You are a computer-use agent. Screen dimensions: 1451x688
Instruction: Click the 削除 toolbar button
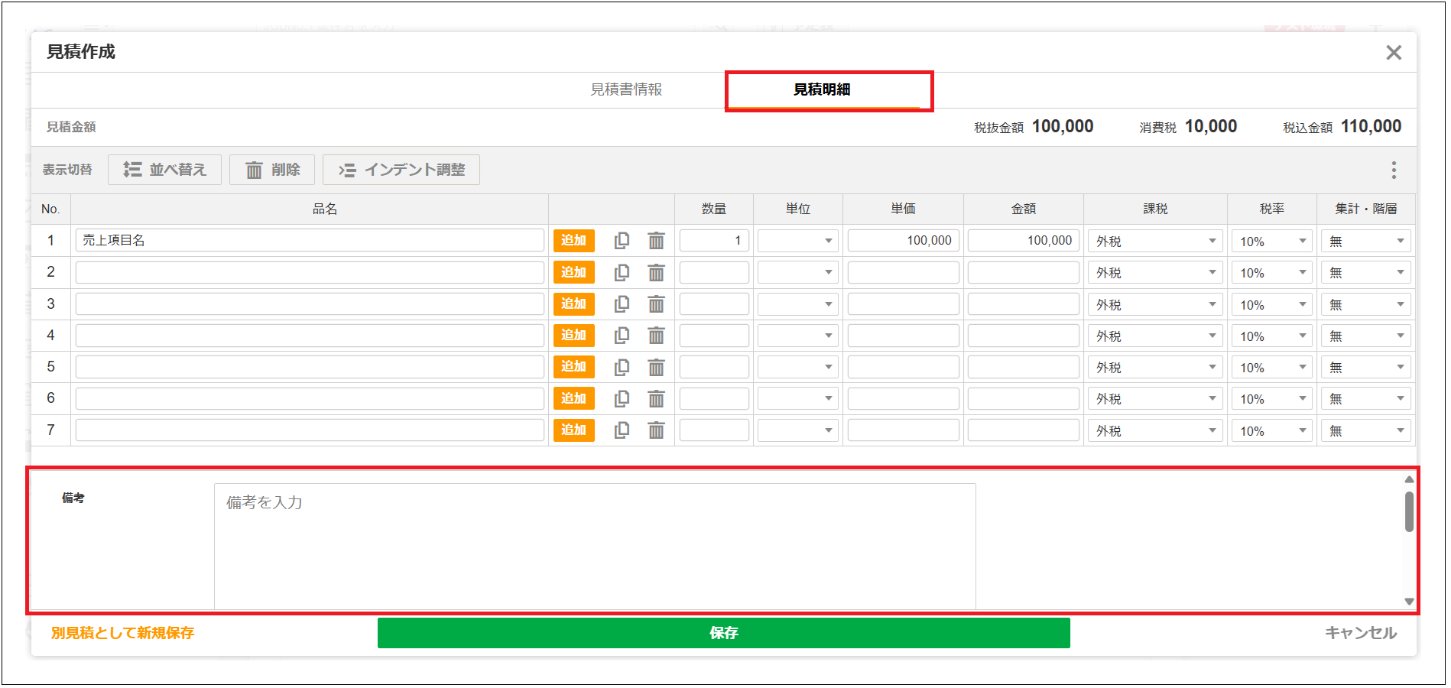click(272, 170)
